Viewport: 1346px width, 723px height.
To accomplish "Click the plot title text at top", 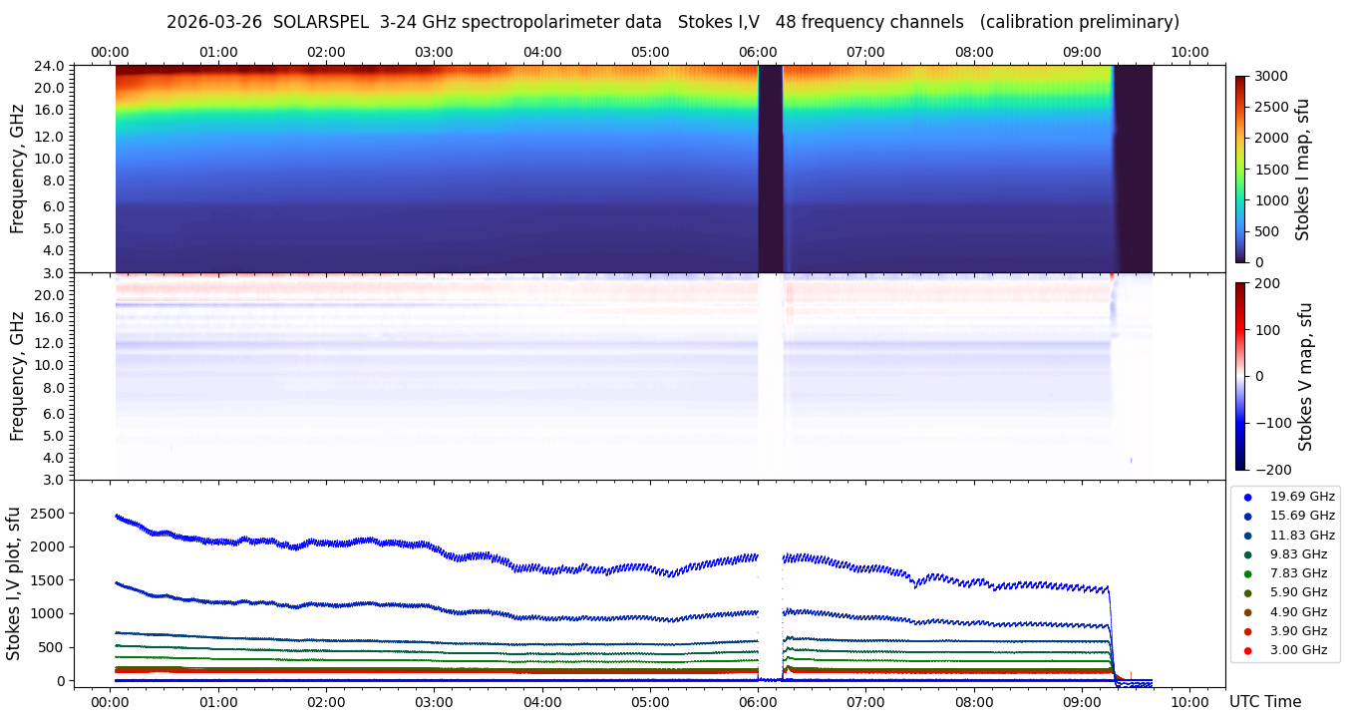I will pos(673,22).
